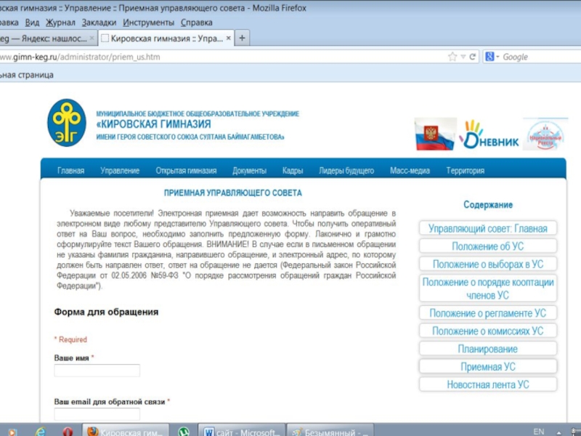
Task: Open the address history dropdown arrow
Action: pyautogui.click(x=463, y=57)
